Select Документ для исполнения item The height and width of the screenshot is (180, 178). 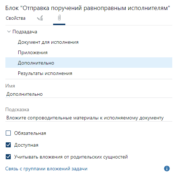pos(48,42)
